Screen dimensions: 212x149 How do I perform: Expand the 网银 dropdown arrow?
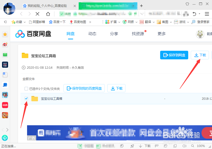click(x=136, y=22)
